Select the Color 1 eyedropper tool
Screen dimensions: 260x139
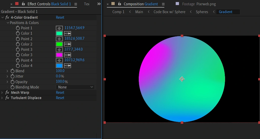pyautogui.click(x=67, y=33)
